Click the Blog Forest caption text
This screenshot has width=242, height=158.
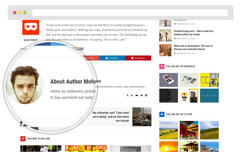pos(30,40)
